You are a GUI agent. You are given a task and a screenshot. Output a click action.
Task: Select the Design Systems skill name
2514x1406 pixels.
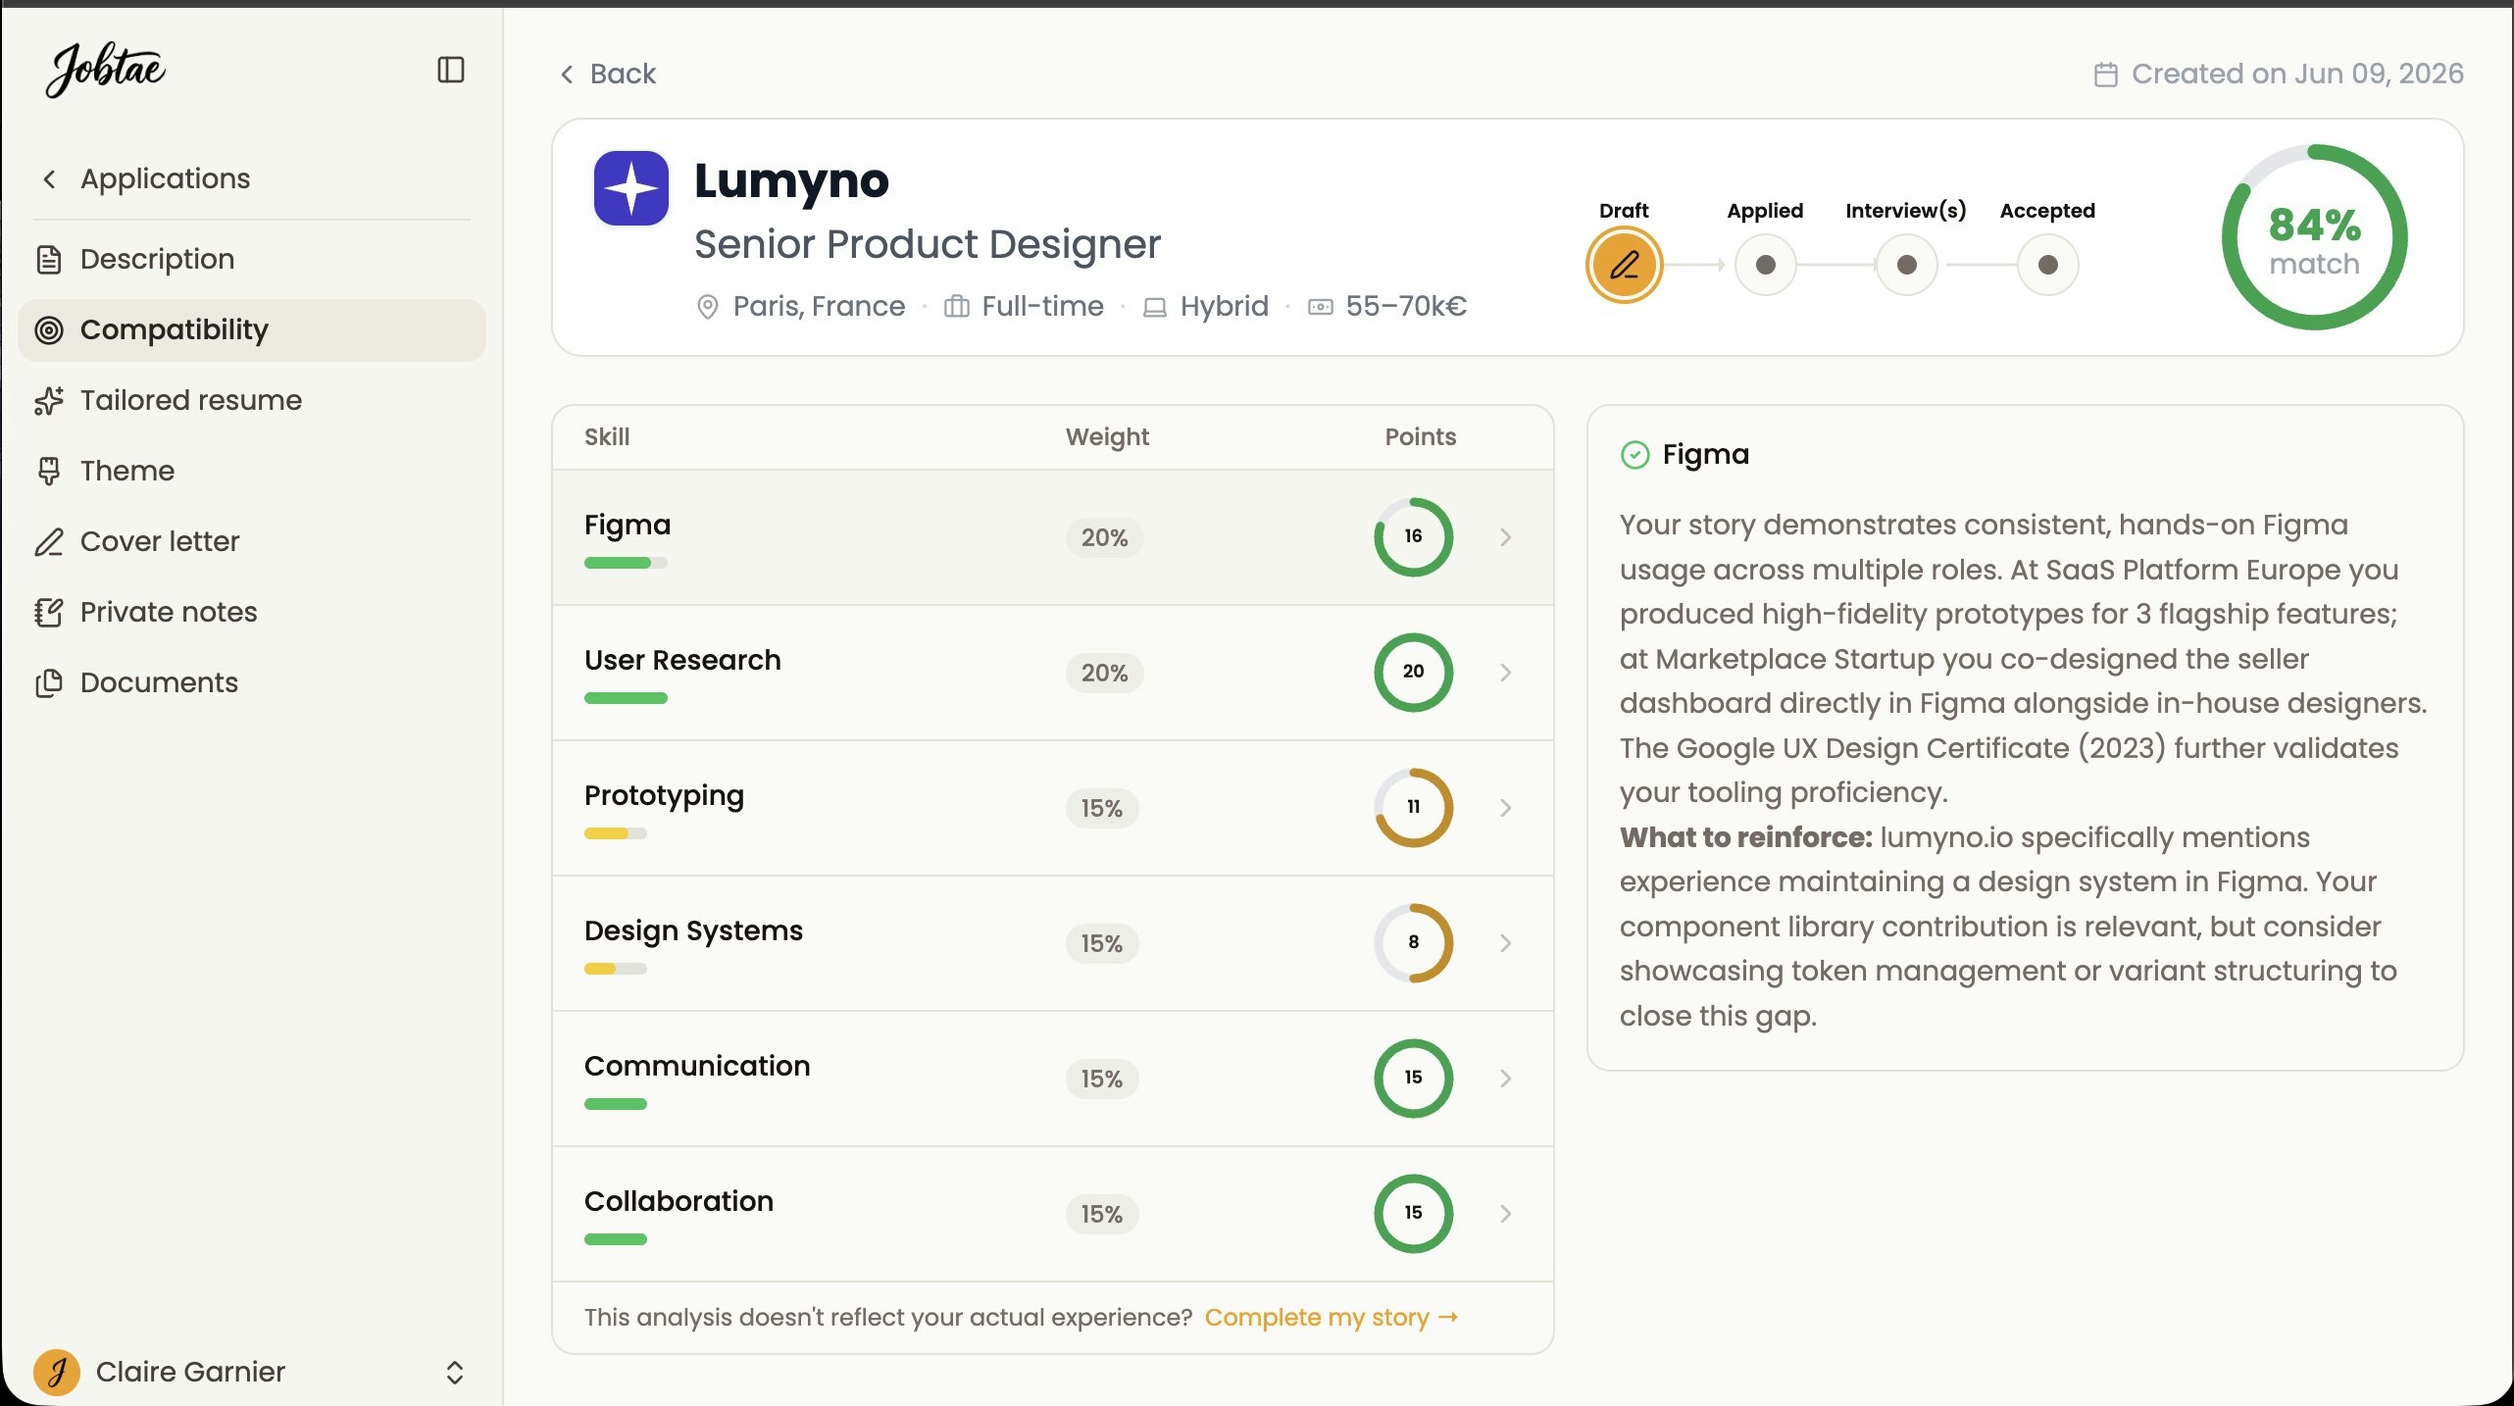(x=693, y=931)
